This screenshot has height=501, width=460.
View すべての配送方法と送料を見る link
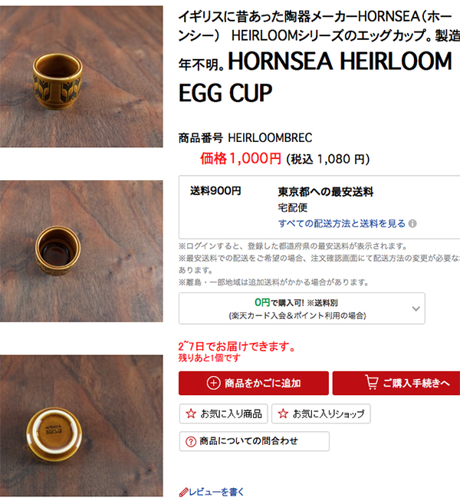point(342,224)
